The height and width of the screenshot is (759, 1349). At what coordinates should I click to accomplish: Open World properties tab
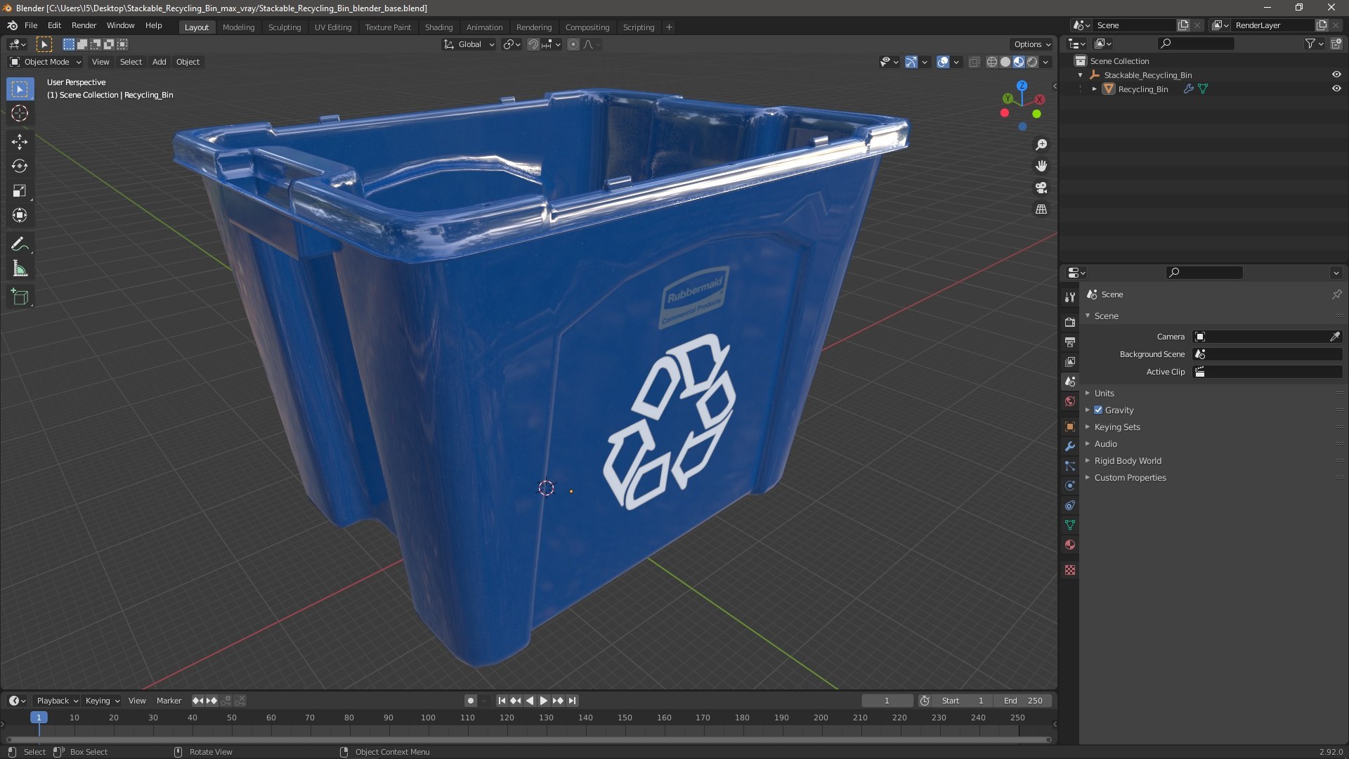[x=1069, y=401]
